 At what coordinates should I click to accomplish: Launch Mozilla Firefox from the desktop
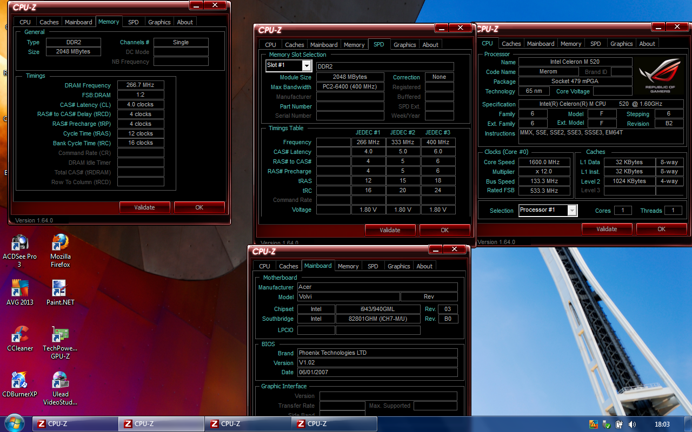click(x=60, y=251)
